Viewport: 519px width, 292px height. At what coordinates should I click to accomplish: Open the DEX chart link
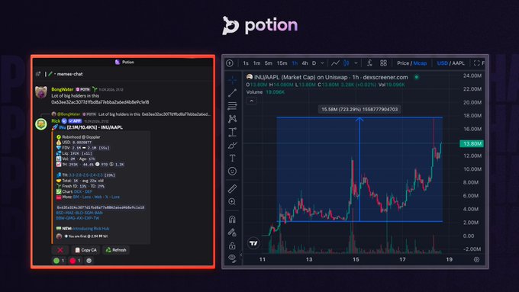coord(78,191)
